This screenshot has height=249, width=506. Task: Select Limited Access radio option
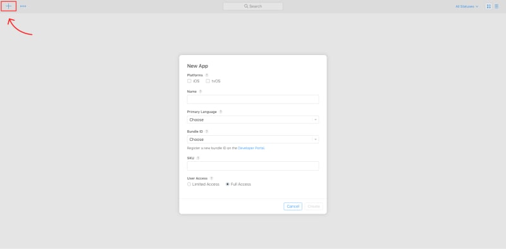click(x=189, y=184)
